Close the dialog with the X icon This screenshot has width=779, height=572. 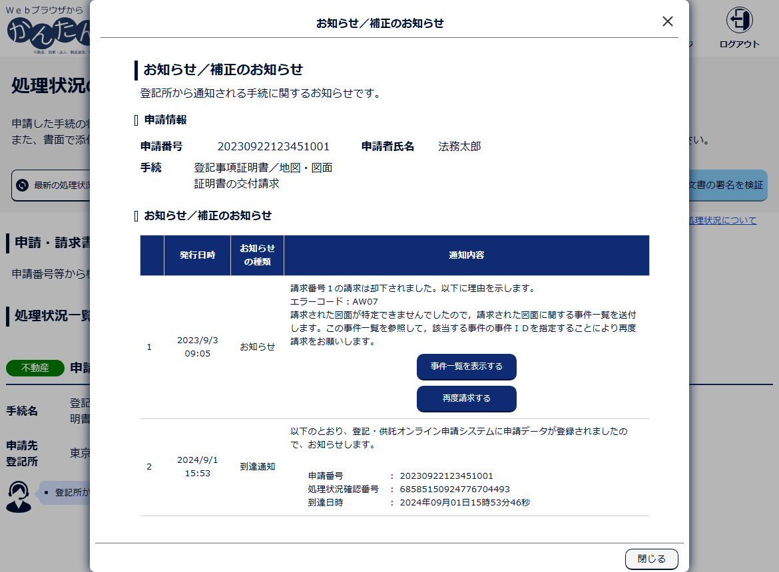point(668,21)
